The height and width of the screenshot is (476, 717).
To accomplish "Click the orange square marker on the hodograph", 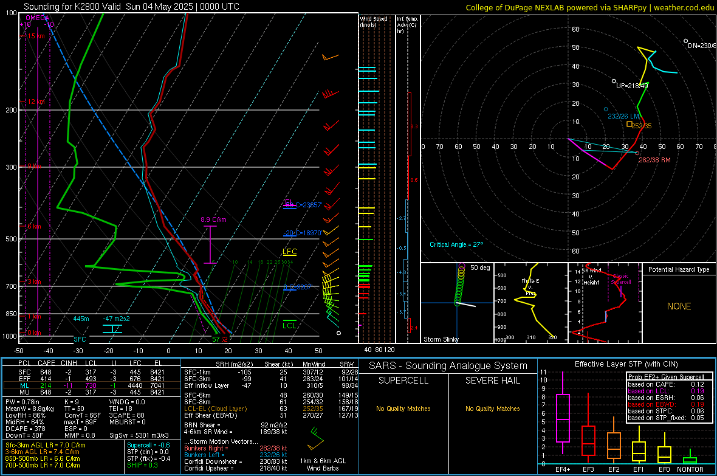I will pyautogui.click(x=630, y=124).
